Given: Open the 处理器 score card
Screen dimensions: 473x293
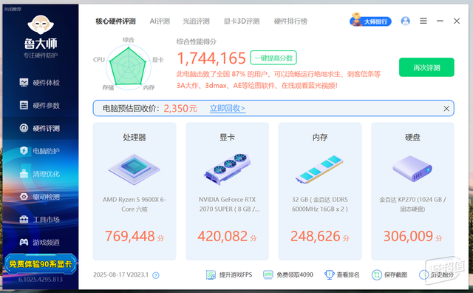Looking at the screenshot, I should 135,191.
